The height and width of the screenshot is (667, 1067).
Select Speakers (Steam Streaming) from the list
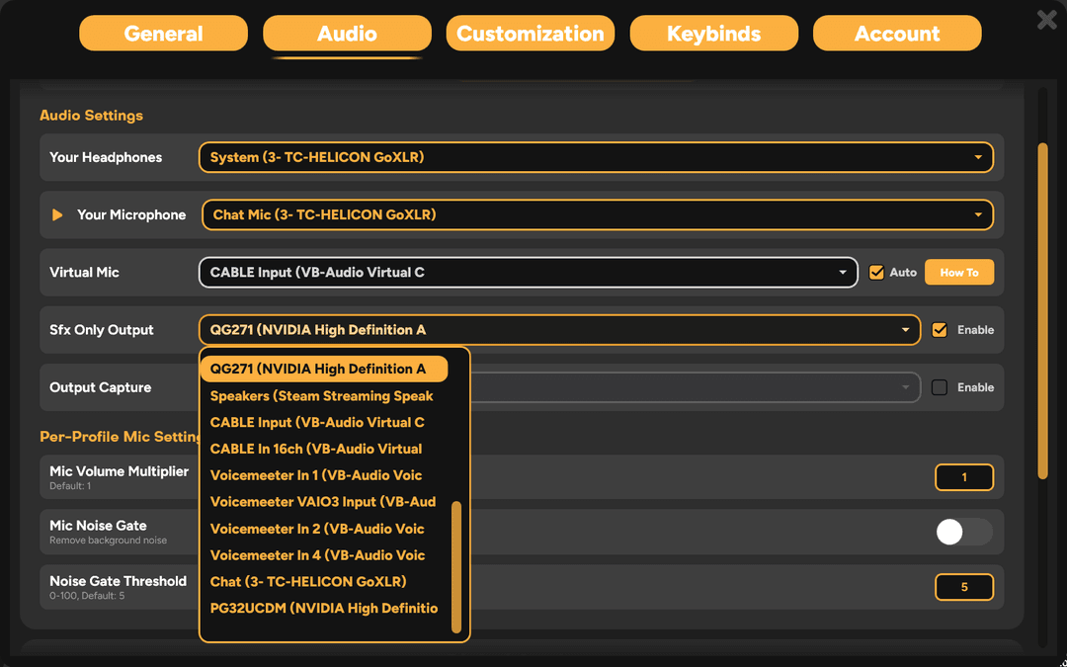321,395
